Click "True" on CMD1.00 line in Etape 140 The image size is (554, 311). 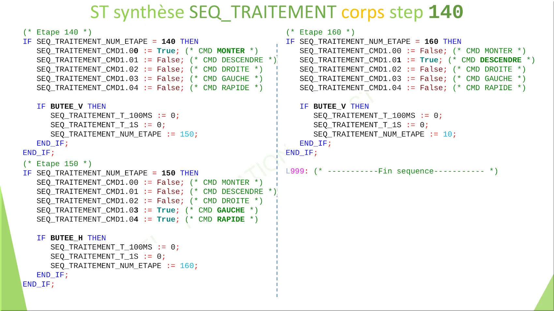click(166, 51)
